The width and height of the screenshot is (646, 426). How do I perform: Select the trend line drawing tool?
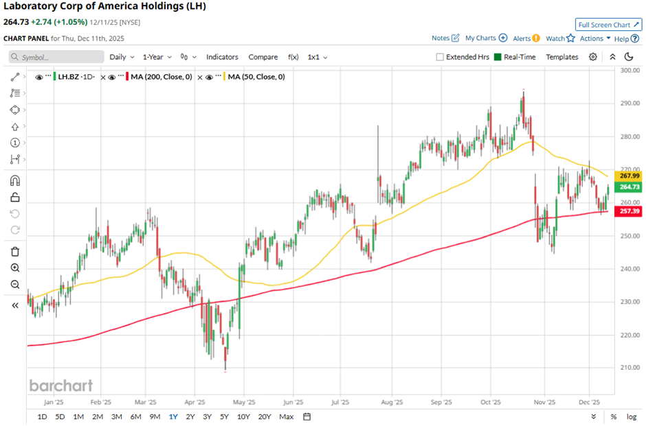(15, 77)
